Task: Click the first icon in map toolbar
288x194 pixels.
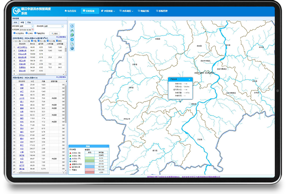Action: [72, 26]
